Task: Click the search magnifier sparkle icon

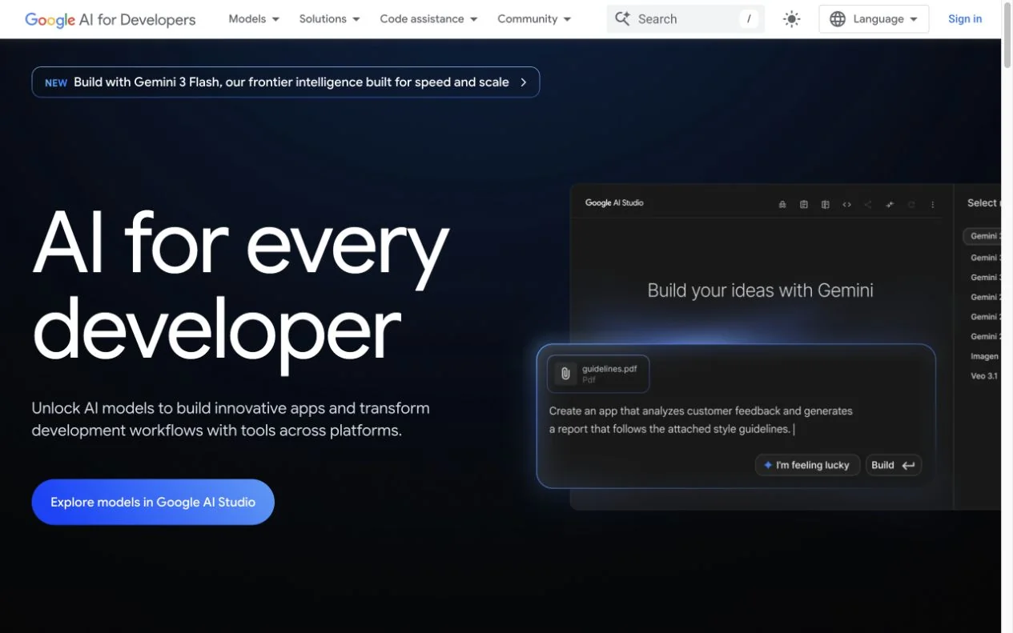Action: [622, 18]
